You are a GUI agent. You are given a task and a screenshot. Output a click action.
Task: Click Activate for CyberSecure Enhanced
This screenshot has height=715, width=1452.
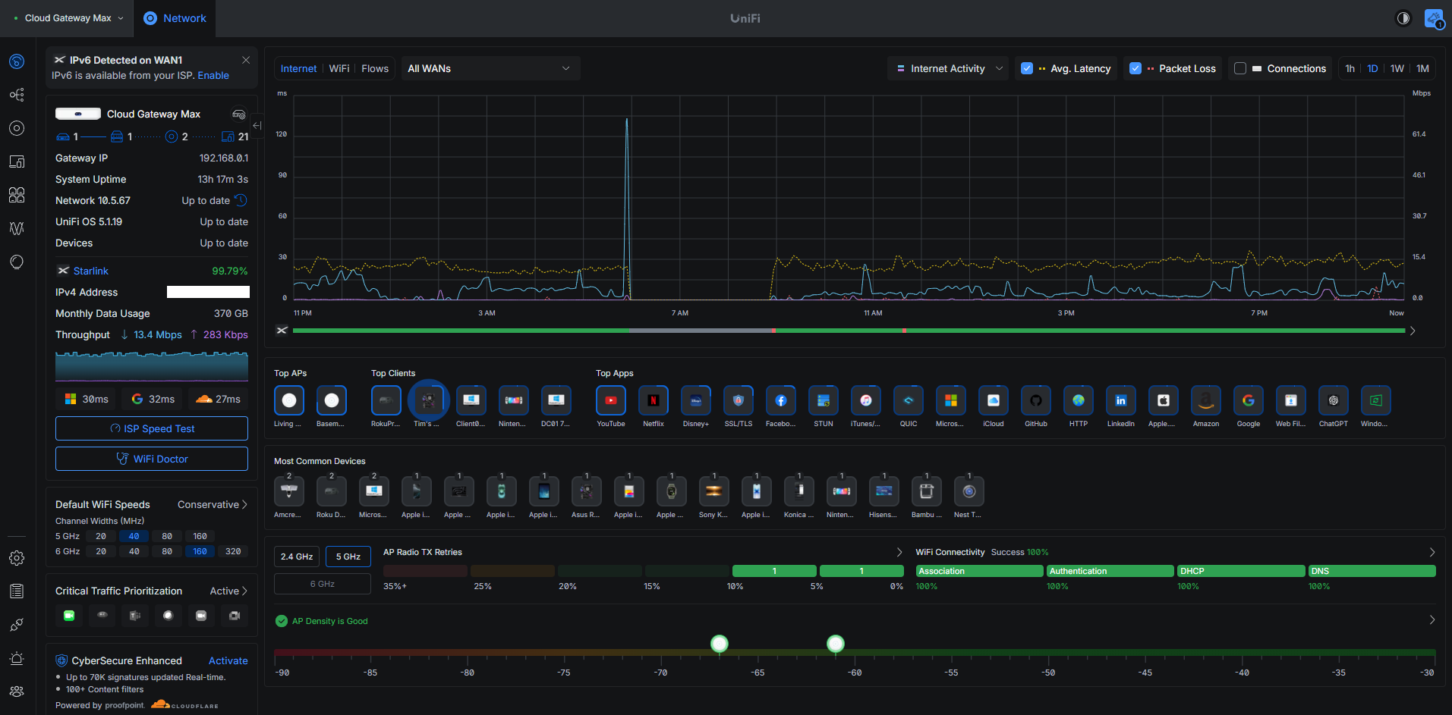[228, 660]
